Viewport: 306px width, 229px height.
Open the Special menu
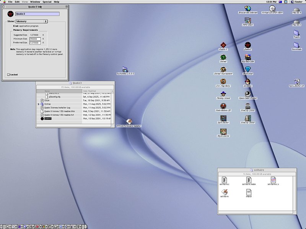tap(47, 2)
